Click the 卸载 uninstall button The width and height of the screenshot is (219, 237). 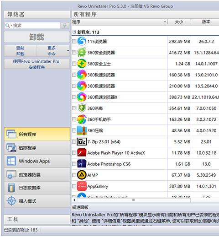click(37, 37)
